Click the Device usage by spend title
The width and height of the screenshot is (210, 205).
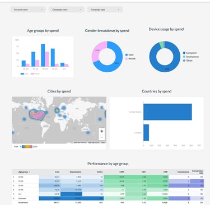click(166, 29)
